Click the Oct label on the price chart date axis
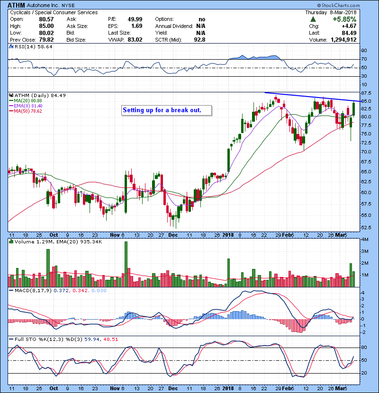379x393 pixels. 54,235
